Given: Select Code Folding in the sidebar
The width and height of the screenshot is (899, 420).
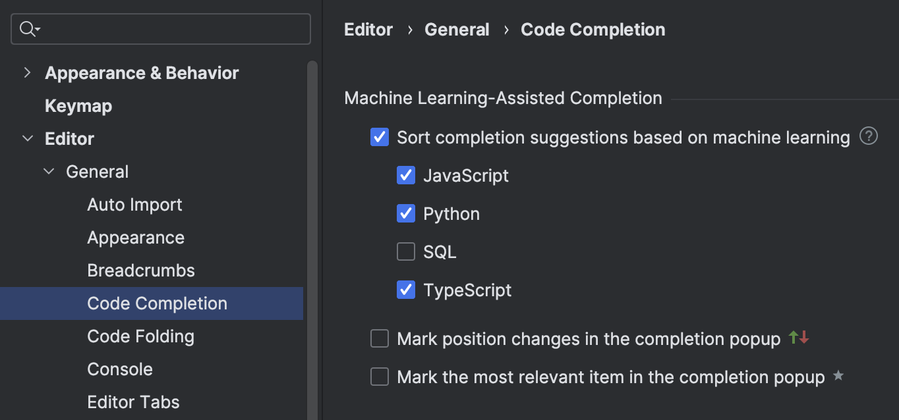Looking at the screenshot, I should point(140,336).
